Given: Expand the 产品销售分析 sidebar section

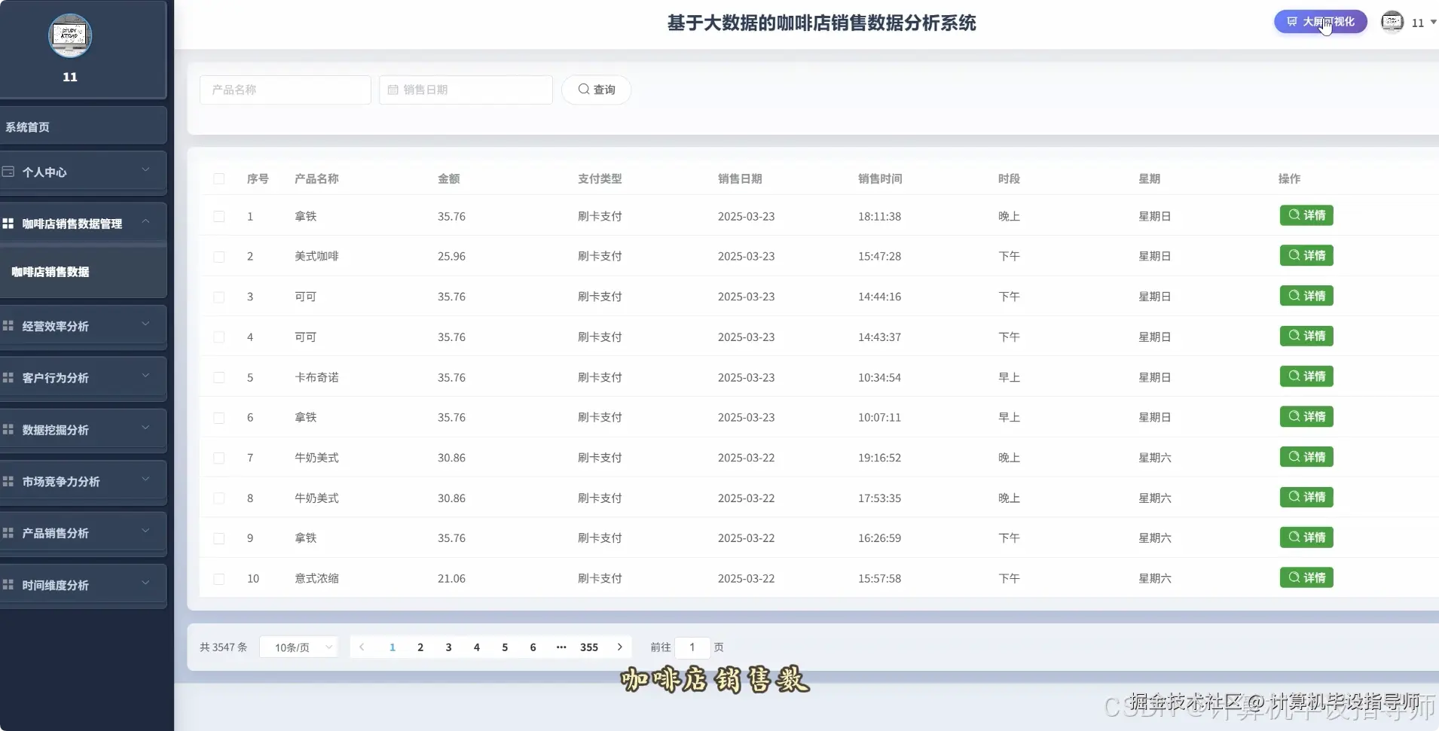Looking at the screenshot, I should point(8,532).
